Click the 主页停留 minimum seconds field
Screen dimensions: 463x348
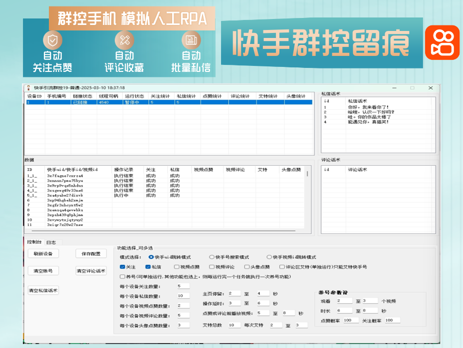[234, 294]
